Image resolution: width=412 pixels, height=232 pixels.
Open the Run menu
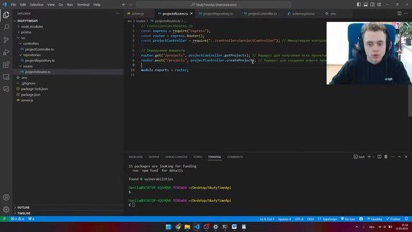70,5
